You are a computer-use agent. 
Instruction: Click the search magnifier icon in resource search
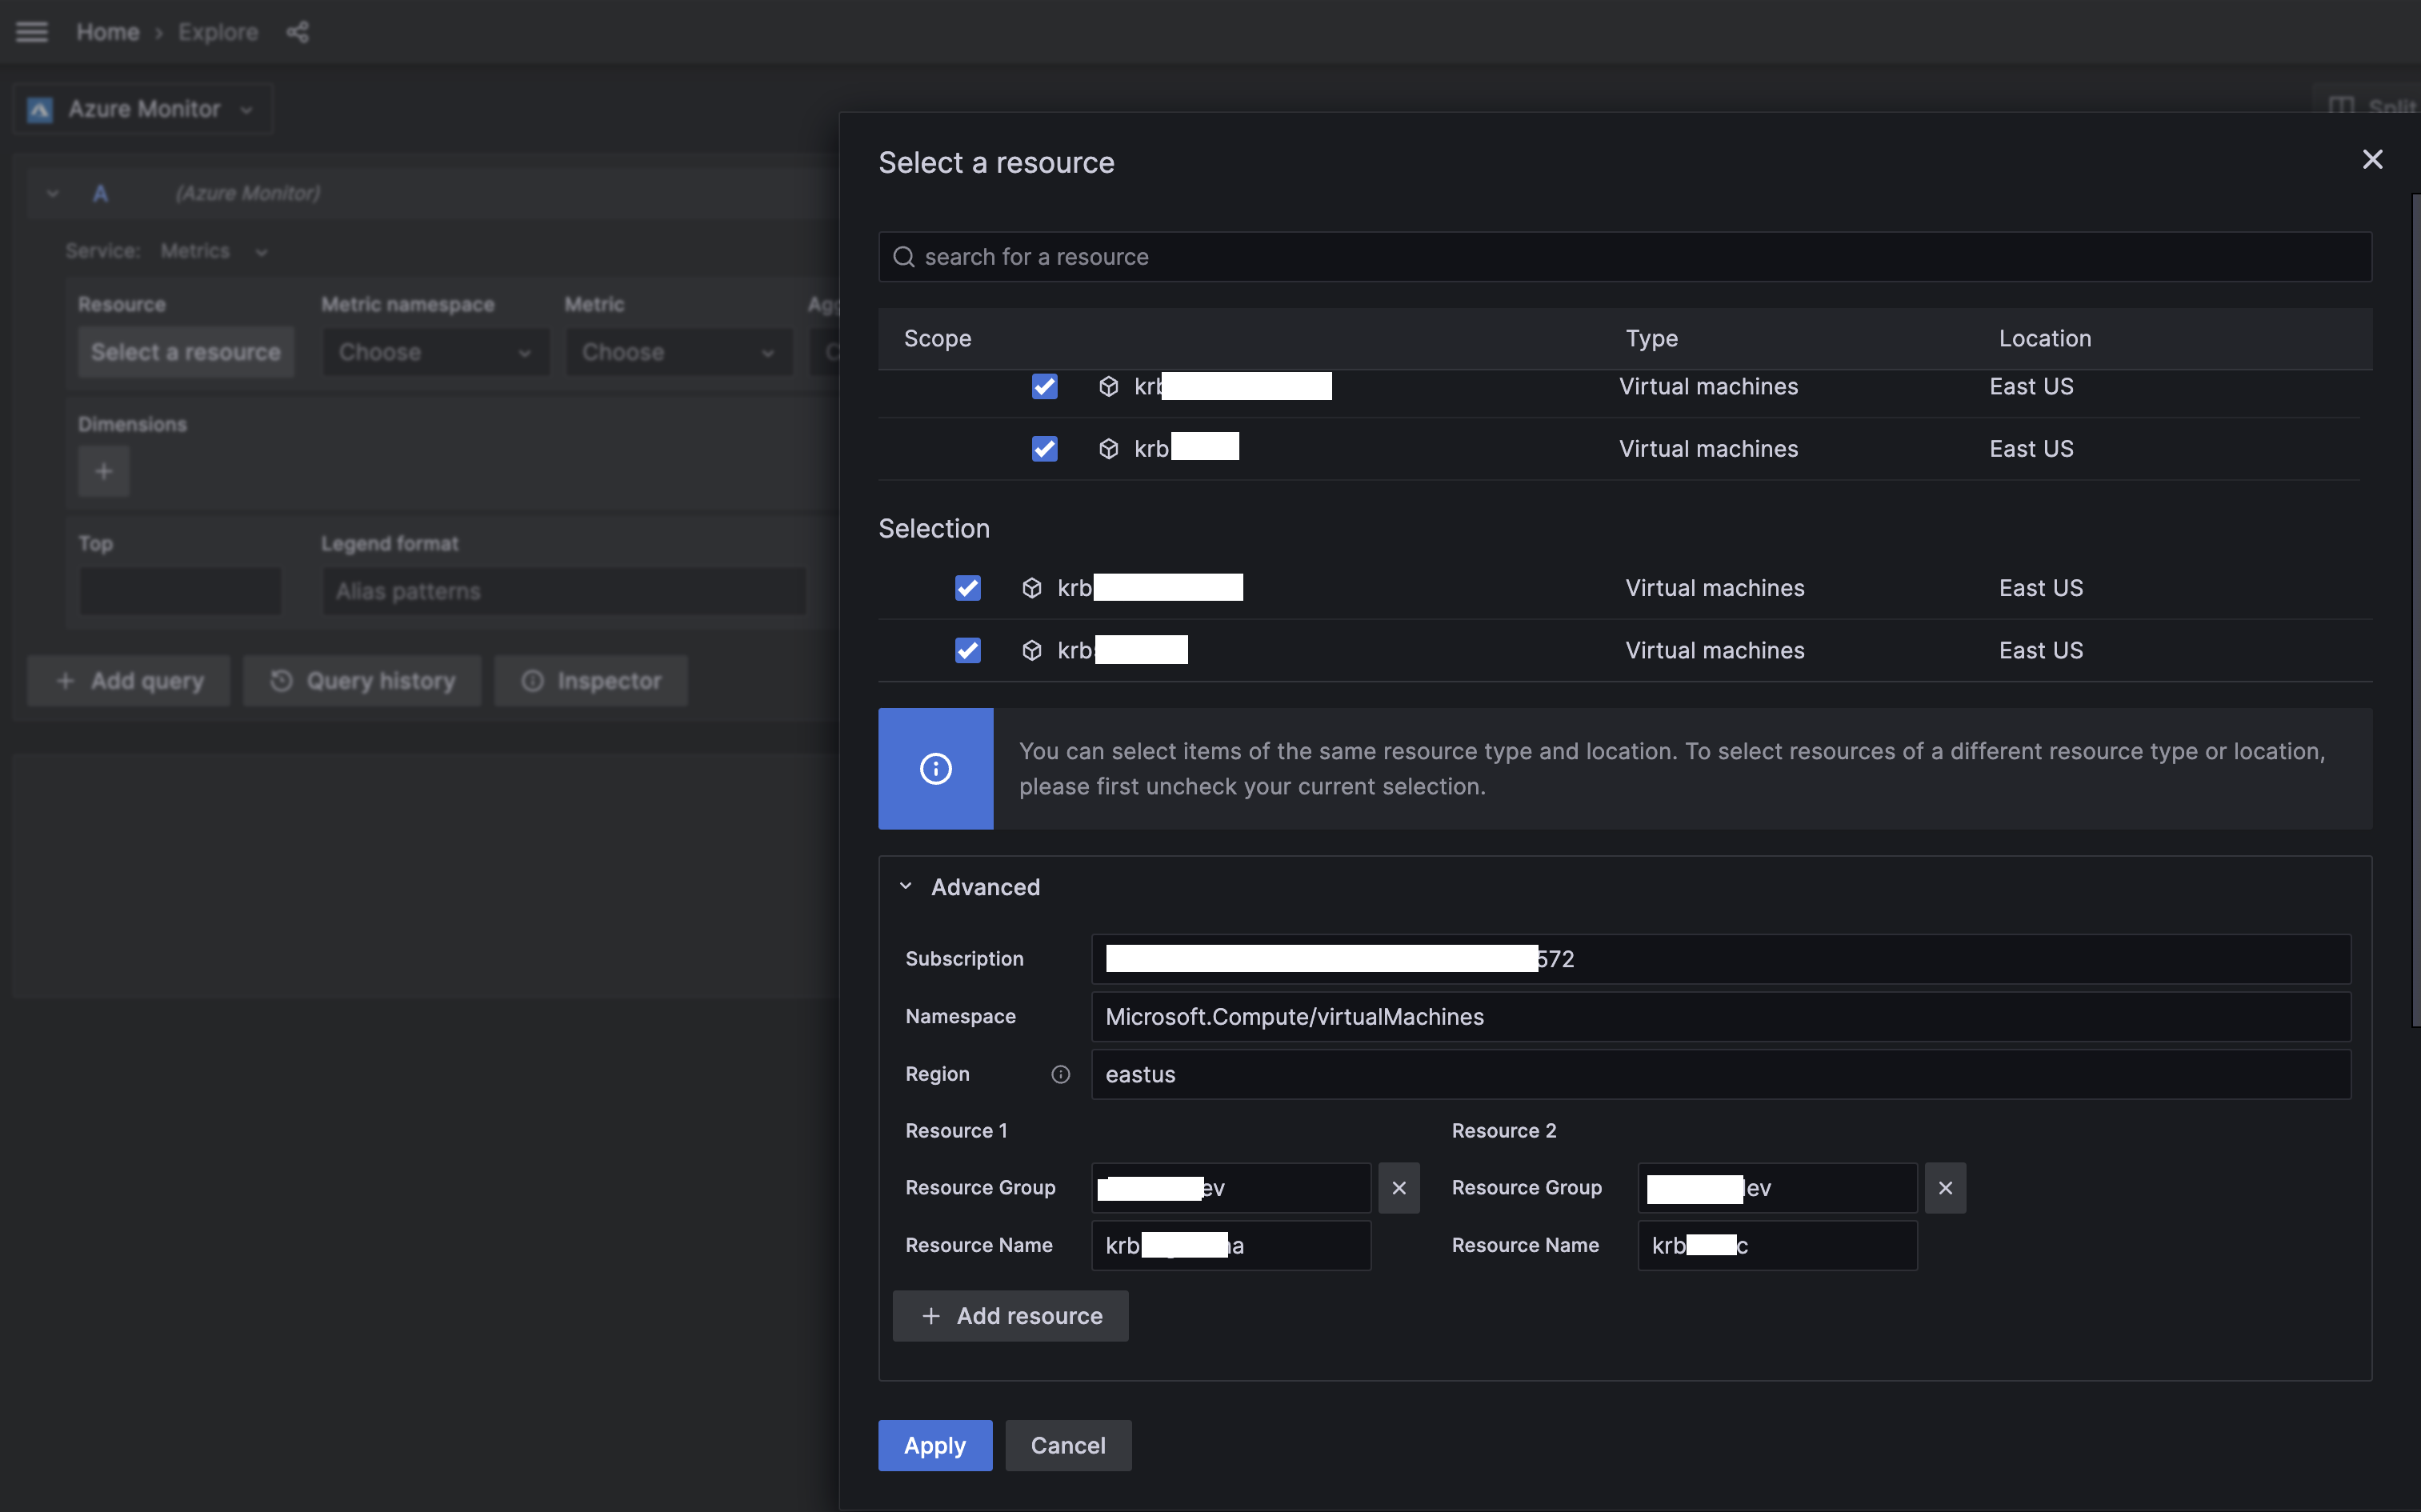[x=903, y=257]
